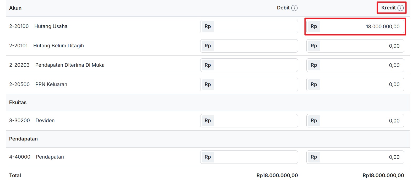Click the PPN Keluaran kredit input
Viewport: 418px width, 180px height.
pos(355,85)
